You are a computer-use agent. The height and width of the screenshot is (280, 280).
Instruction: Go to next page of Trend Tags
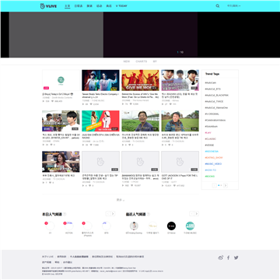pyautogui.click(x=226, y=185)
